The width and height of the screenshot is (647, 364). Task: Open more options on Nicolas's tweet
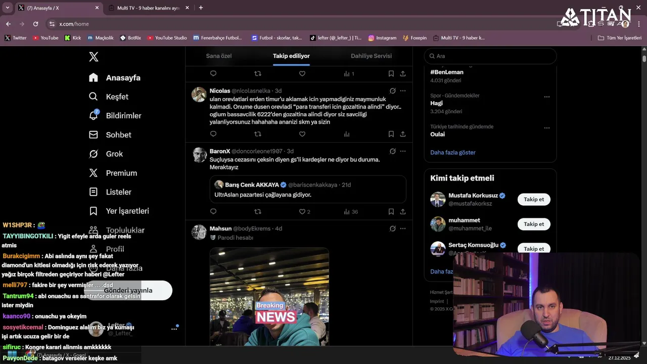[x=403, y=91]
